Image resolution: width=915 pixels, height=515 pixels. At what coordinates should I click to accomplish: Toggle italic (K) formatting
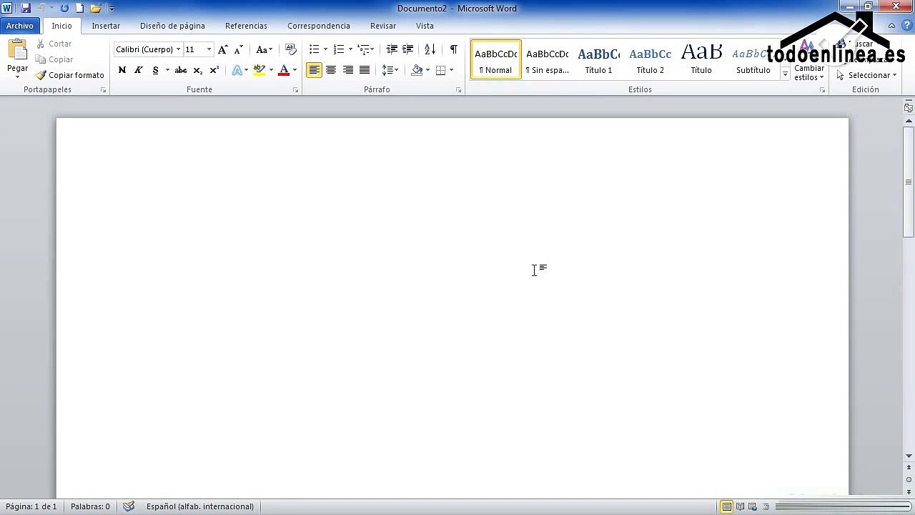point(139,70)
